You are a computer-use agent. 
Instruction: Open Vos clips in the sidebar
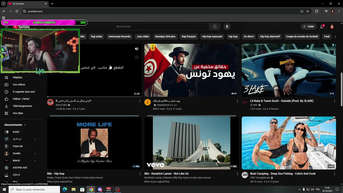21,113
